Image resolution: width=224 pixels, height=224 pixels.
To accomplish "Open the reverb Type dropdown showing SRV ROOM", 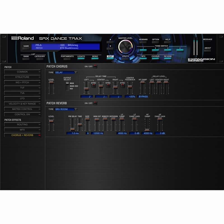I will pyautogui.click(x=66, y=109).
